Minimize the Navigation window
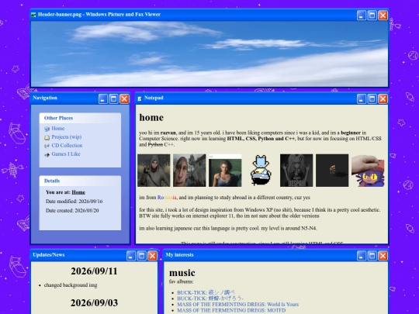This screenshot has width=419, height=314. tap(103, 98)
